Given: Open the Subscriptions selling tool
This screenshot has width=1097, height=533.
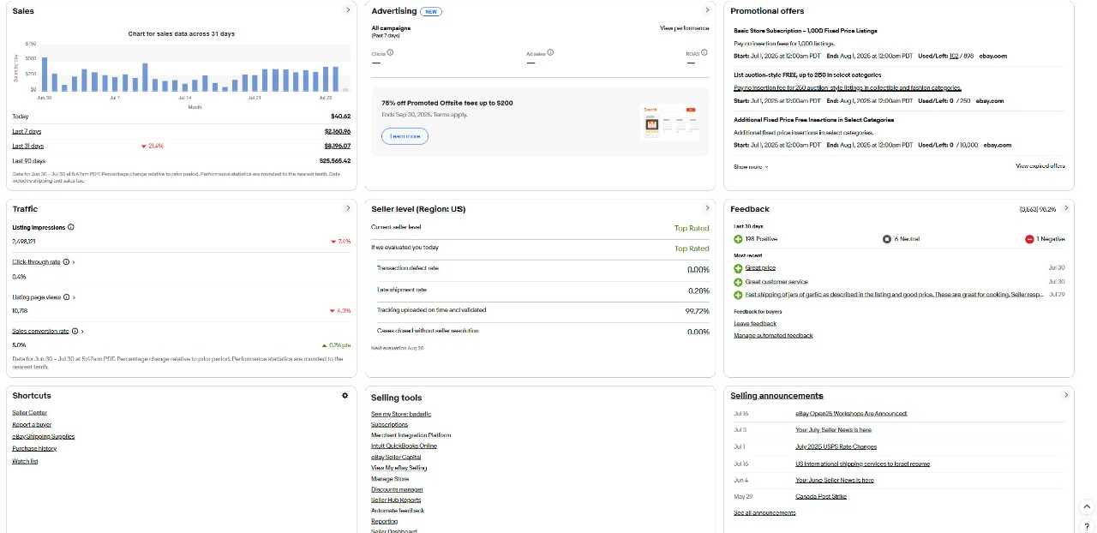Looking at the screenshot, I should [390, 424].
